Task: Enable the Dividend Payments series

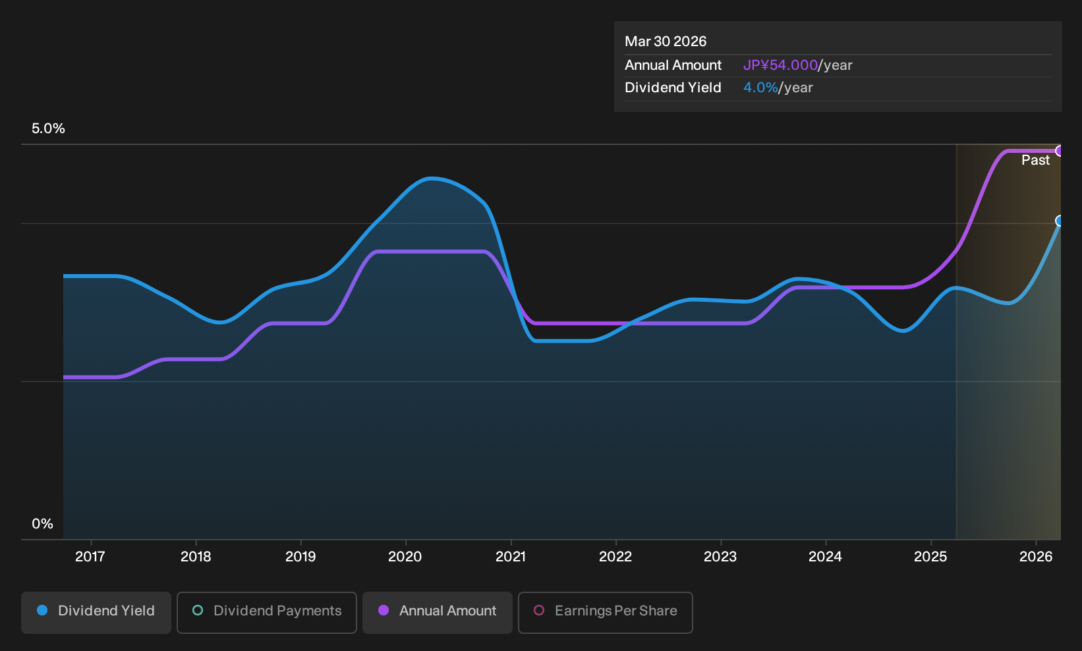Action: point(267,612)
